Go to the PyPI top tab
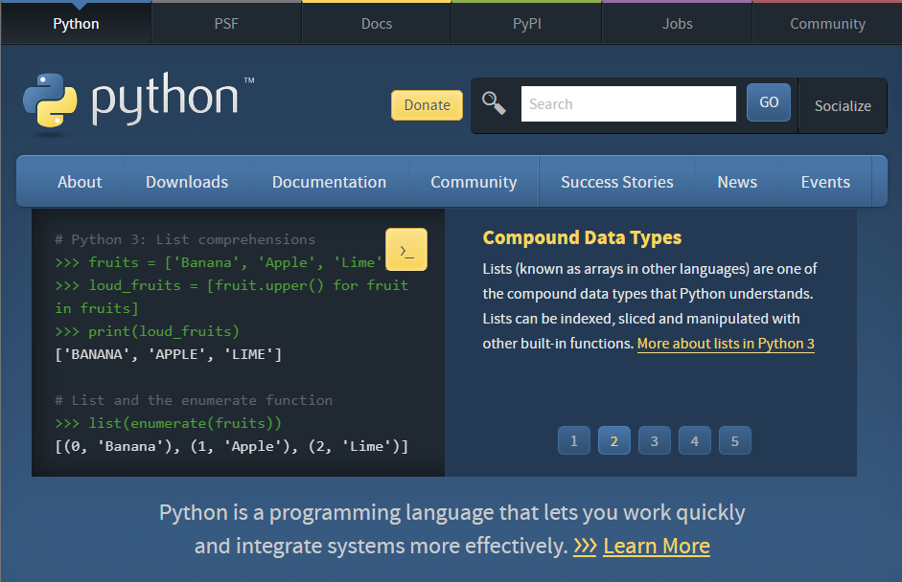This screenshot has height=582, width=902. coord(527,24)
